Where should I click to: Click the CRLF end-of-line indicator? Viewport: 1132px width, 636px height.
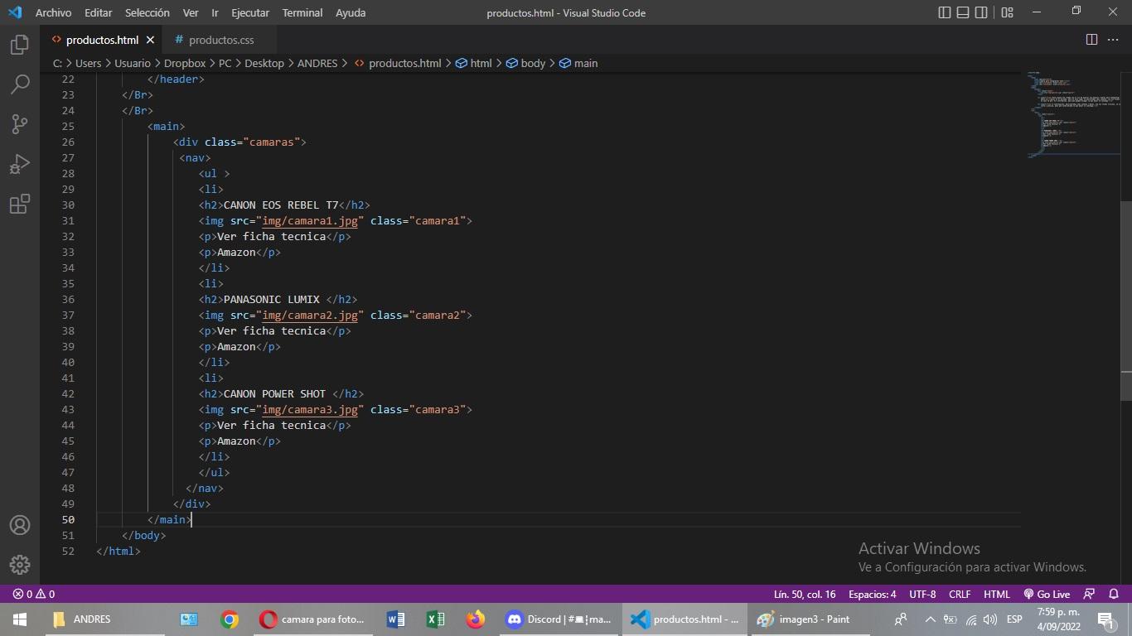point(960,594)
